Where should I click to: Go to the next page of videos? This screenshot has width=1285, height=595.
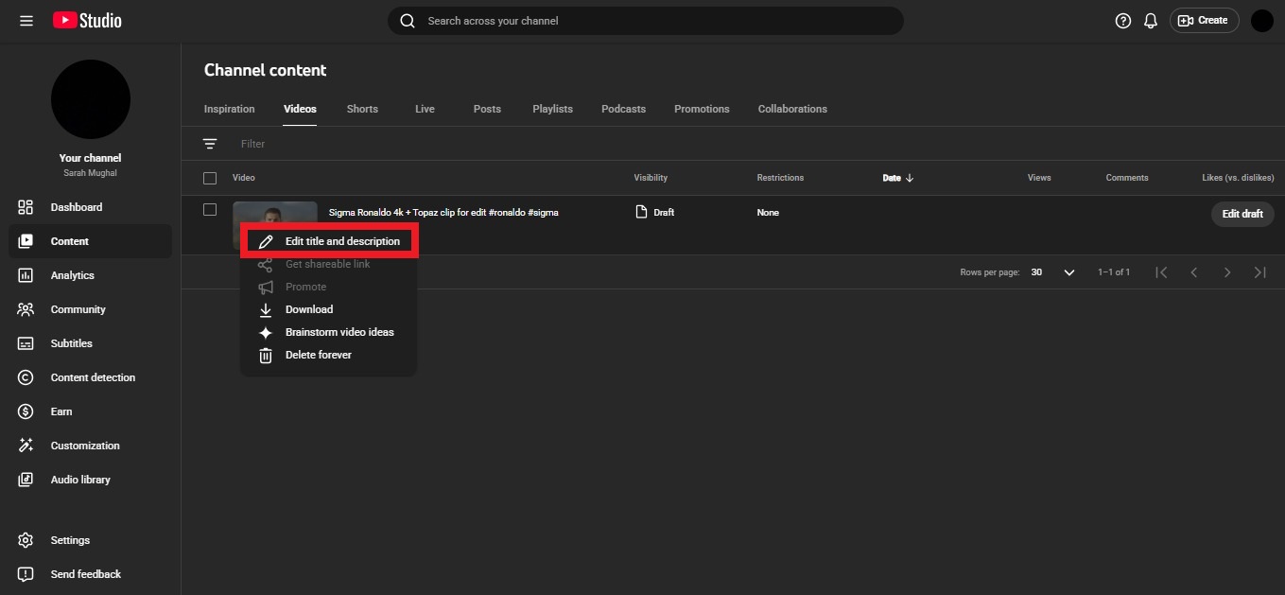click(x=1227, y=271)
